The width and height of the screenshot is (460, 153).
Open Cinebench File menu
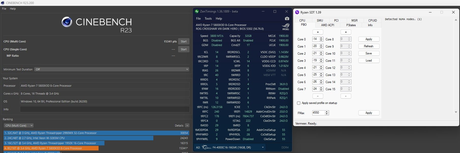pos(4,9)
